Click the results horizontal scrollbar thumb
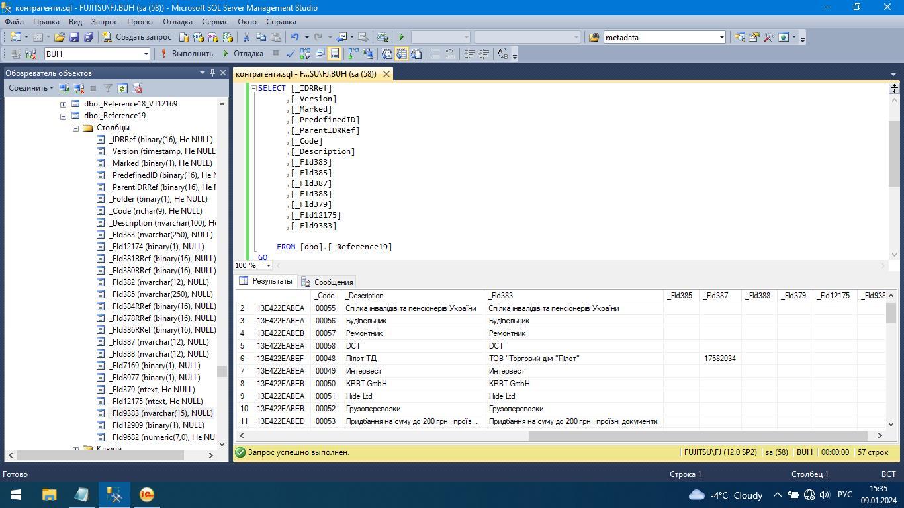Image resolution: width=904 pixels, height=508 pixels. (698, 435)
